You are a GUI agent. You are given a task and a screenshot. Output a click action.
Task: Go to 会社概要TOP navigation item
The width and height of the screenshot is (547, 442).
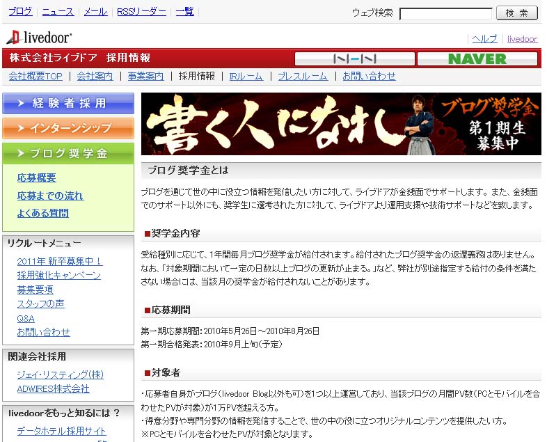(x=35, y=76)
